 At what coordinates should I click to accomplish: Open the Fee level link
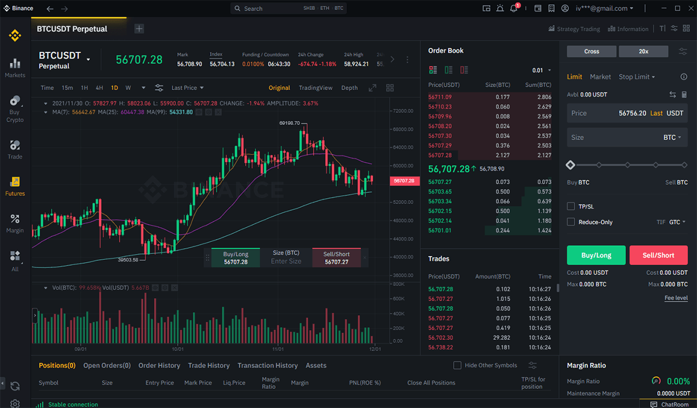[x=676, y=298]
